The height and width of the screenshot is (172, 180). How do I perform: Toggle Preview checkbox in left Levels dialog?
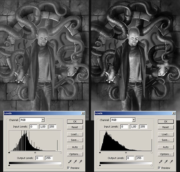tap(68, 168)
